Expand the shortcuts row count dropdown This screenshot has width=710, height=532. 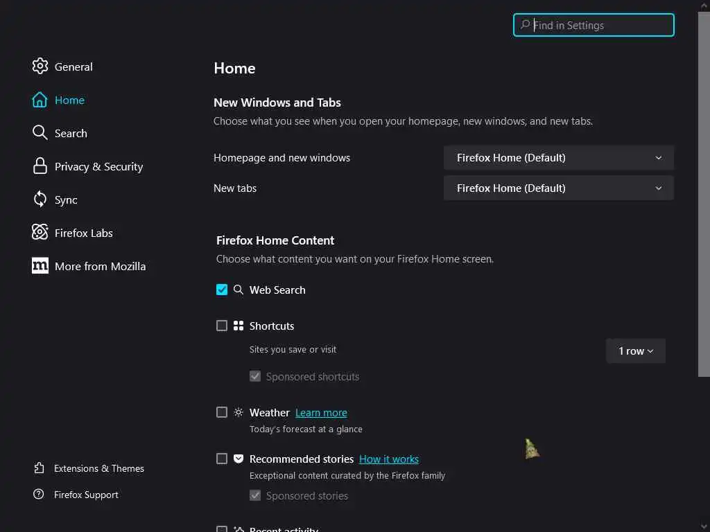635,351
